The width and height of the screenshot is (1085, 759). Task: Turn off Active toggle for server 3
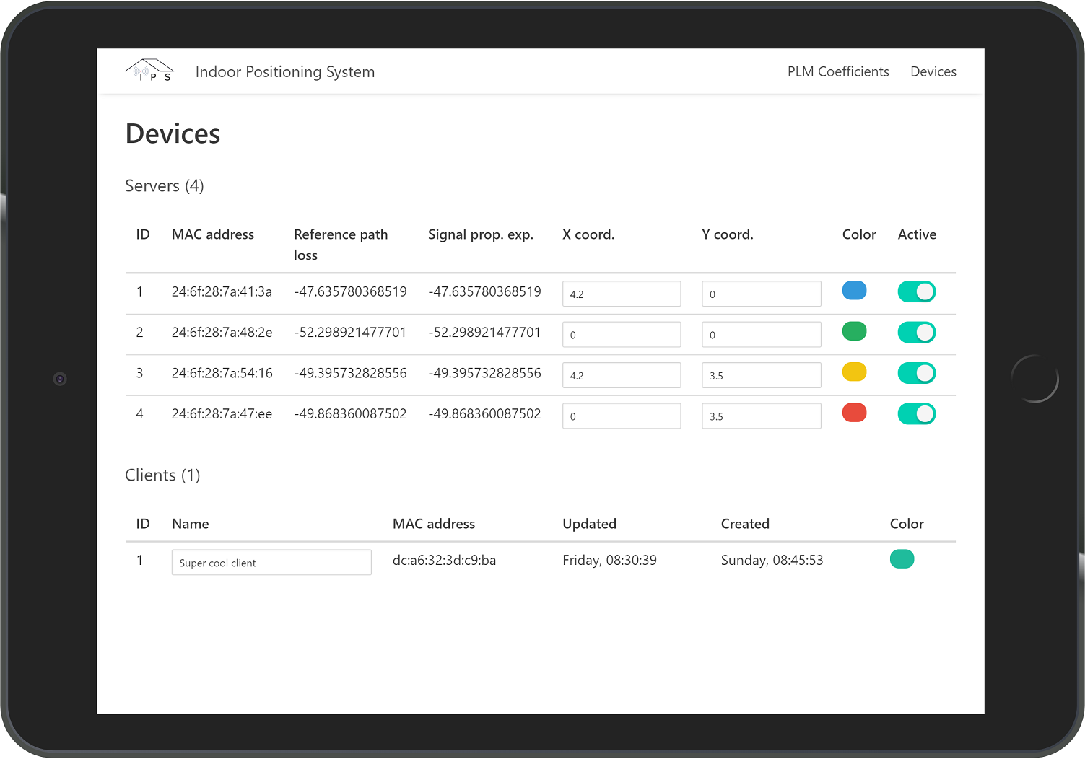point(916,373)
